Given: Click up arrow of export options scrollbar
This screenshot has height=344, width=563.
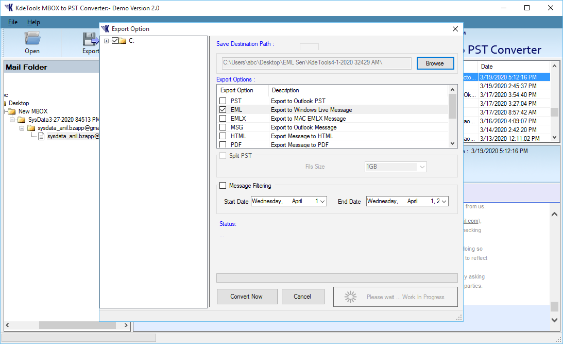Looking at the screenshot, I should (452, 90).
